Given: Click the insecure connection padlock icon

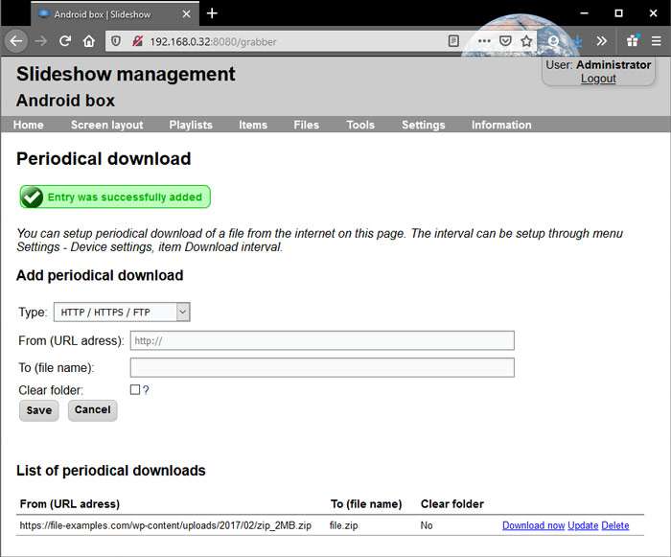Looking at the screenshot, I should click(138, 41).
